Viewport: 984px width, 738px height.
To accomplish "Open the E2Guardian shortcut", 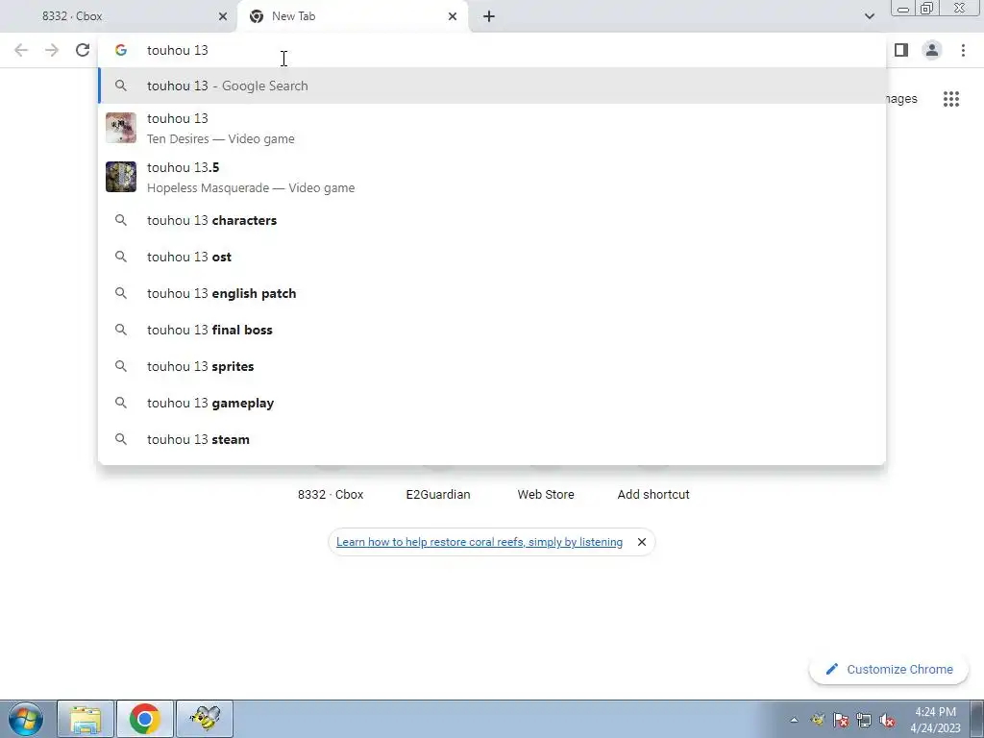I will click(438, 494).
